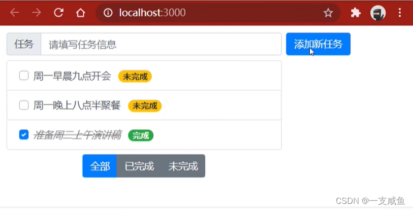Click the 周一晚上八点半聚餐 task text

pos(77,106)
